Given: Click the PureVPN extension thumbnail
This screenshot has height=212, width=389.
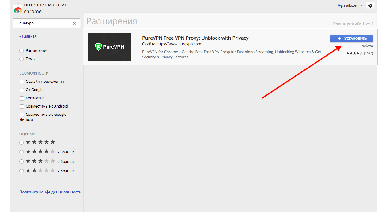Looking at the screenshot, I should [x=109, y=47].
